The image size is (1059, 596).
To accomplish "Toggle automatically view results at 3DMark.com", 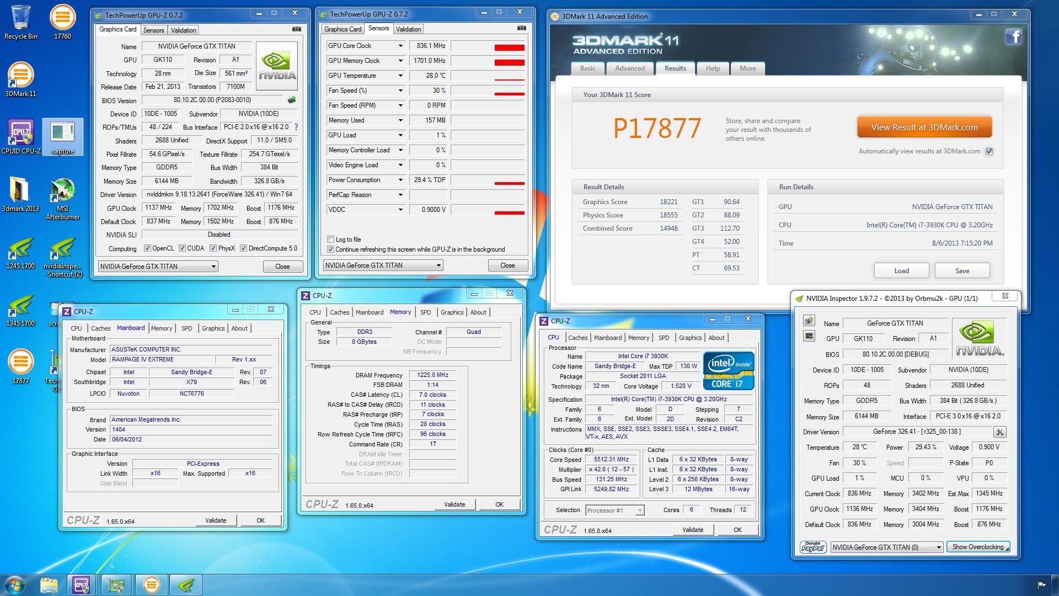I will point(990,151).
